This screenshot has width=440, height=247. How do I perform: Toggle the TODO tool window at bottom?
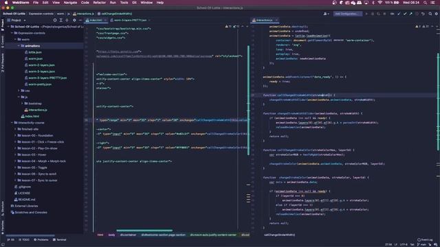[x=24, y=239]
